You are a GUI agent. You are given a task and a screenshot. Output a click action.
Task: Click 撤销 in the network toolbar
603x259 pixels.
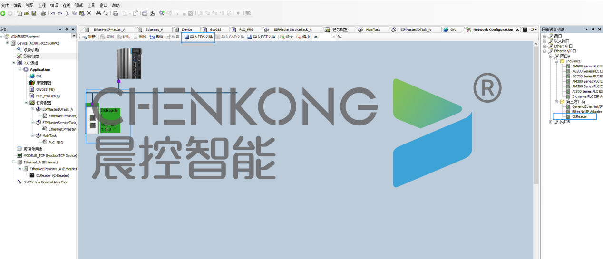[x=156, y=37]
